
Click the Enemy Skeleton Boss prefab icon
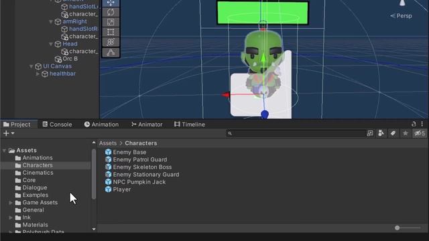tap(108, 167)
